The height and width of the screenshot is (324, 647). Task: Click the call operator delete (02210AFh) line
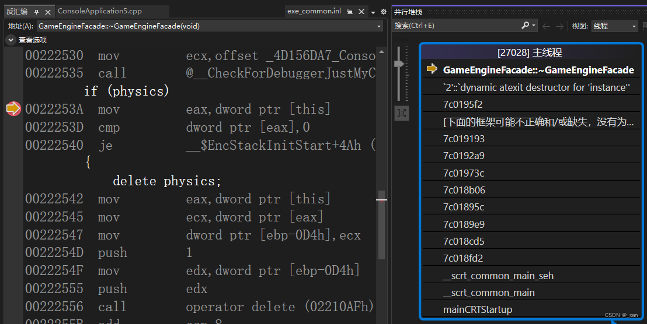(x=200, y=307)
